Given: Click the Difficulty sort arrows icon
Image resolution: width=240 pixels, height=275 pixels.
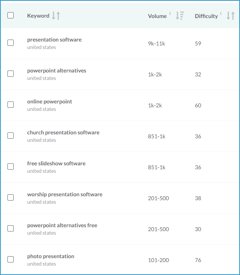Looking at the screenshot, I should [231, 16].
